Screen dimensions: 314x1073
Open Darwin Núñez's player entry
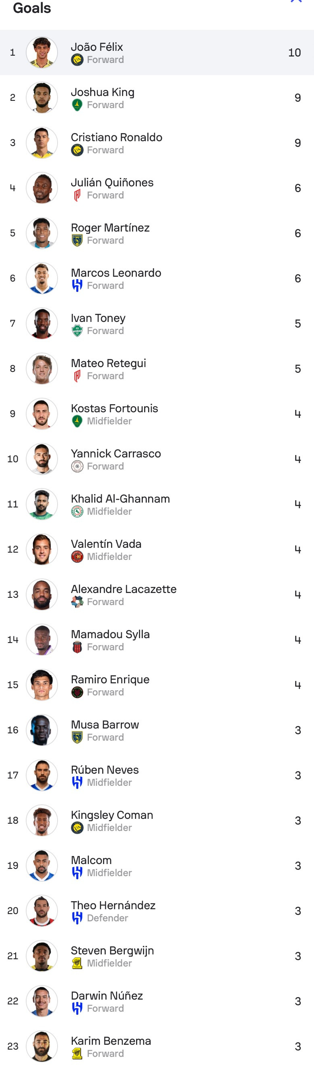coord(107,996)
